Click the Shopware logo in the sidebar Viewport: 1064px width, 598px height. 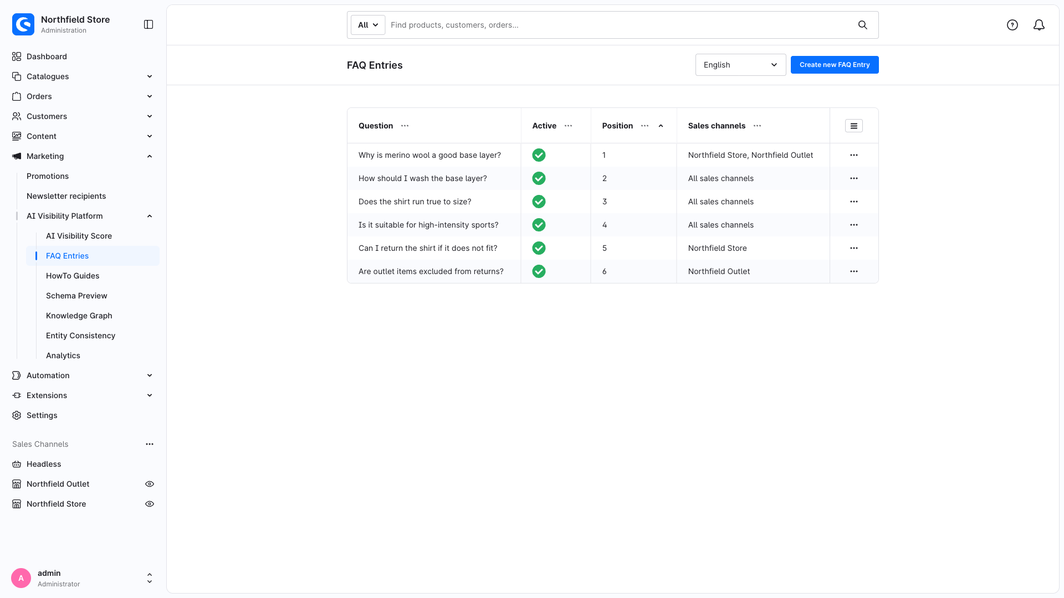coord(23,24)
